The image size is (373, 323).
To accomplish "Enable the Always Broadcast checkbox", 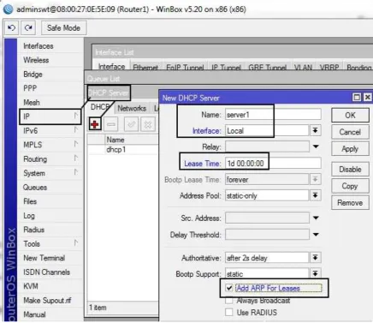I will 229,301.
